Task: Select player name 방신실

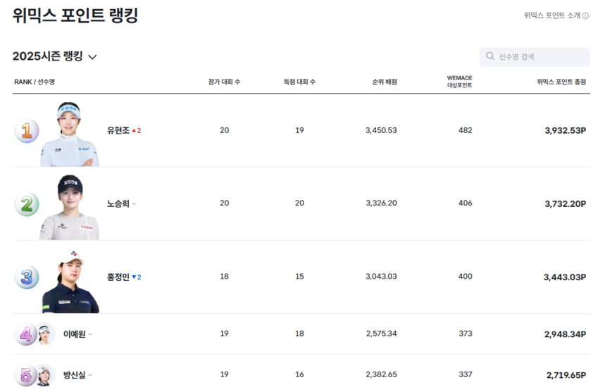Action: [74, 375]
